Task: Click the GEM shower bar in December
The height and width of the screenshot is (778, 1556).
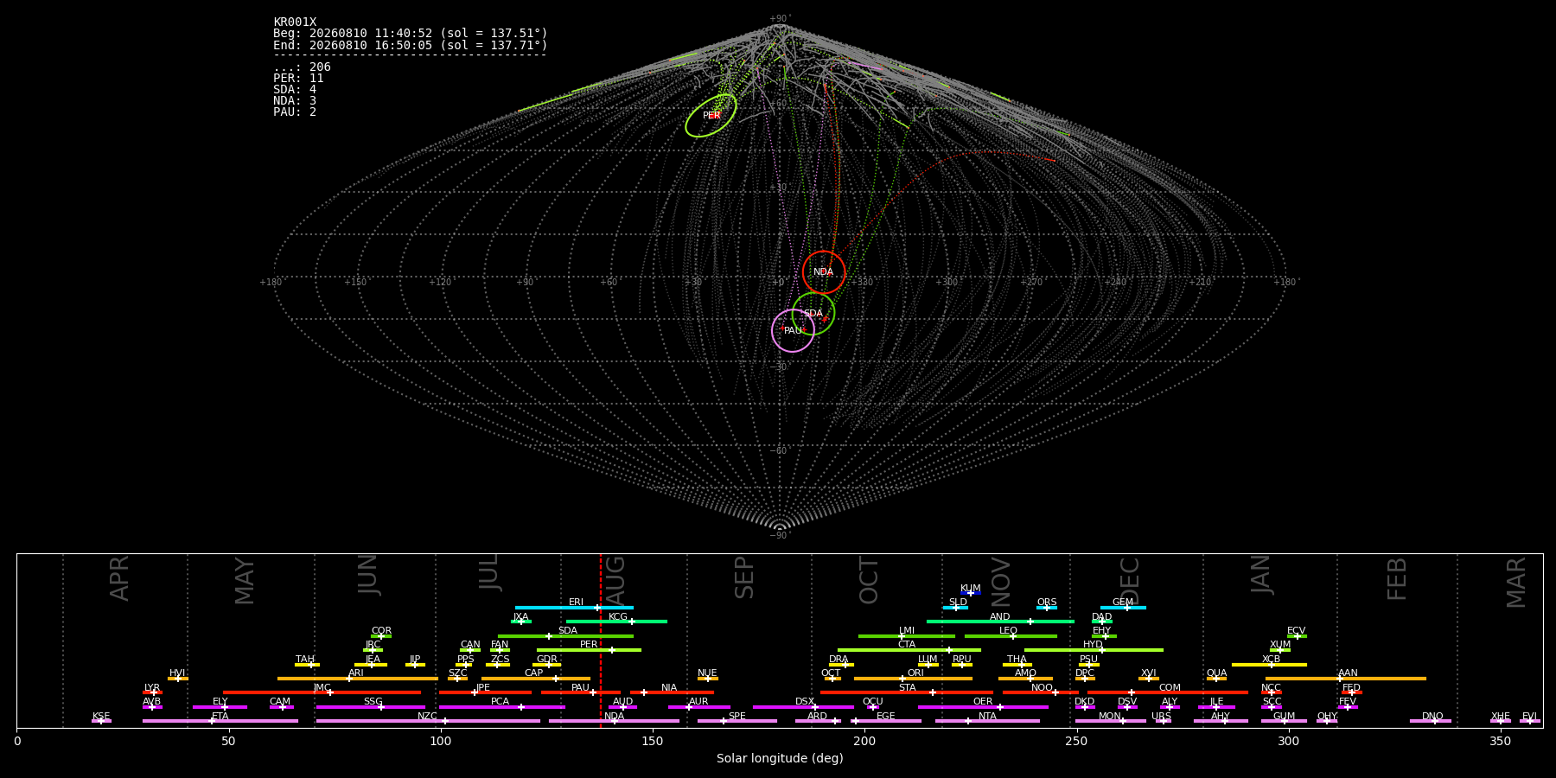Action: coord(1123,608)
